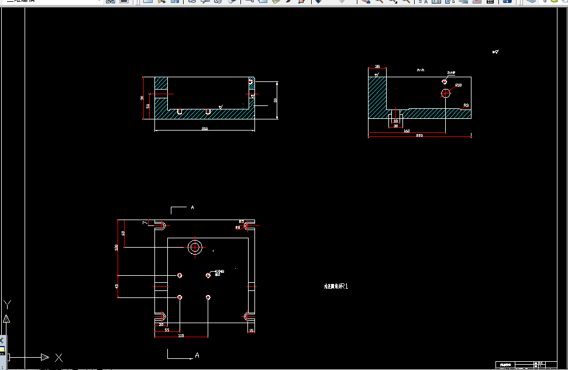
Task: Click the A-A section view title
Action: (x=420, y=70)
